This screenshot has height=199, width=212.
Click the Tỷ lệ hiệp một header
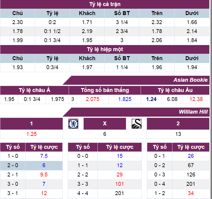point(105,49)
